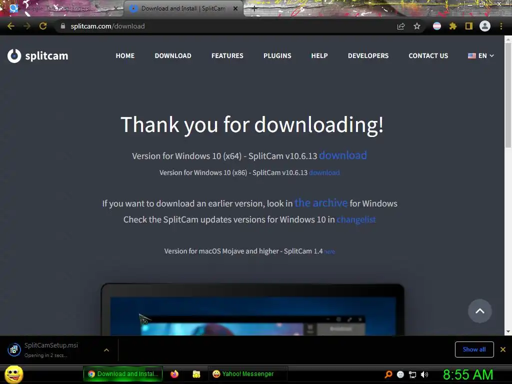Open the archive link for Windows
Image resolution: width=512 pixels, height=384 pixels.
tap(321, 203)
